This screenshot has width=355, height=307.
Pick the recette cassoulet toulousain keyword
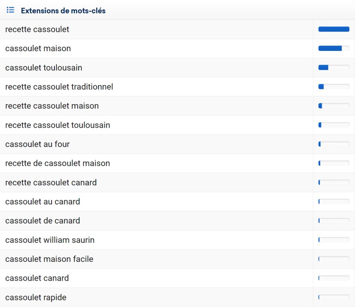pos(58,125)
